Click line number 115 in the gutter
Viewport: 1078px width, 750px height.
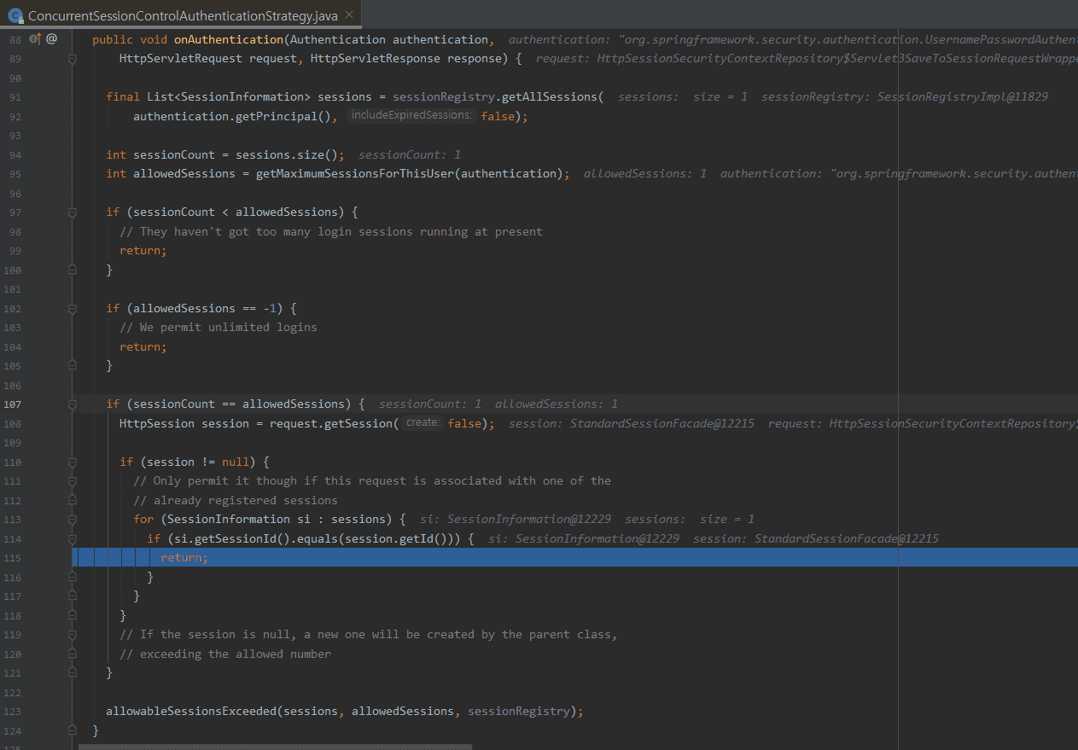[12, 558]
